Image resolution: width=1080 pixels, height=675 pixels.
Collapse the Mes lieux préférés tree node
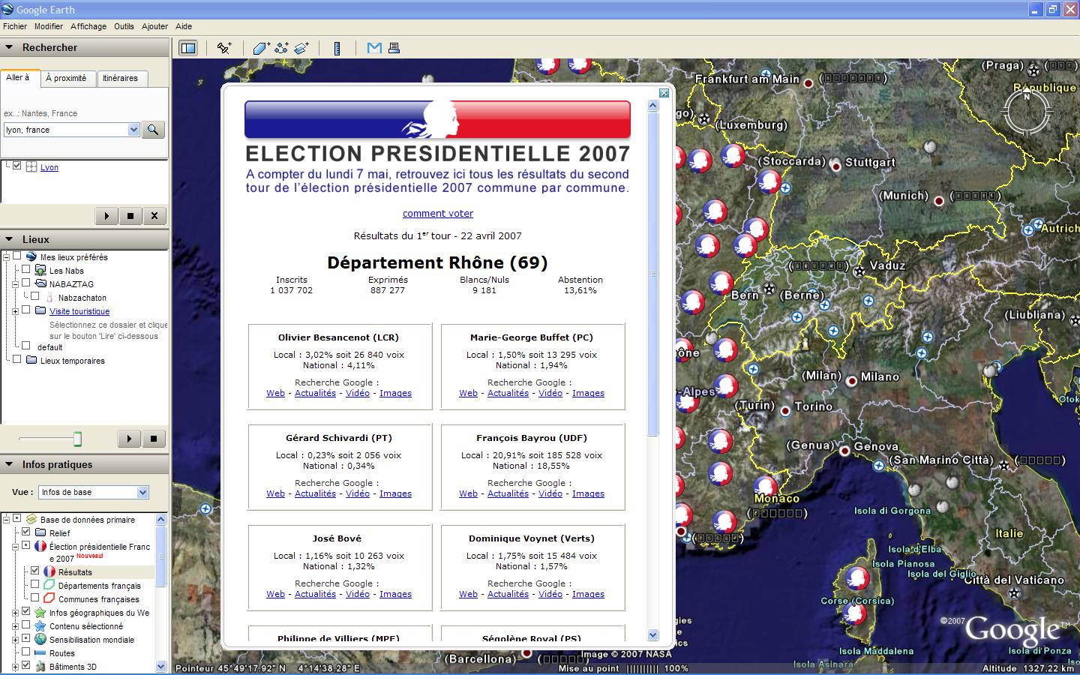tap(7, 257)
